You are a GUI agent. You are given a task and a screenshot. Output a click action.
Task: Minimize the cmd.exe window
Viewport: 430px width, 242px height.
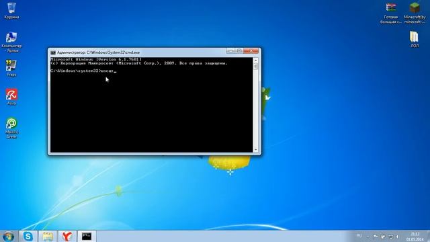pyautogui.click(x=230, y=51)
